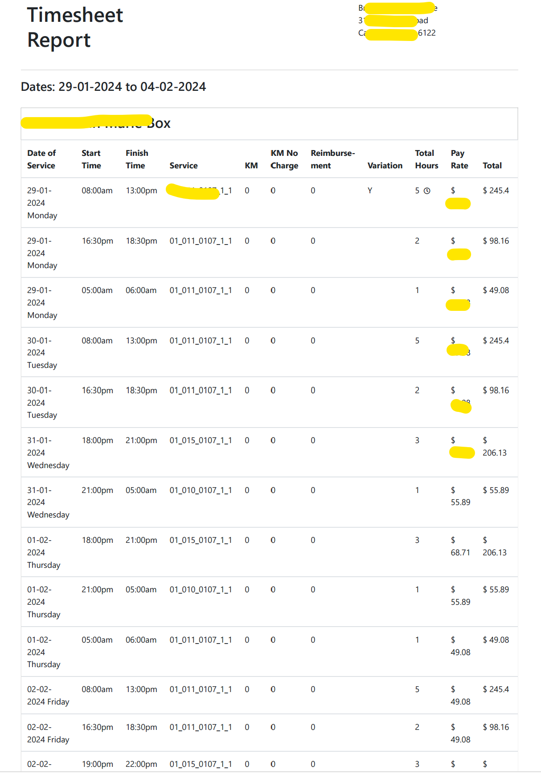Viewport: 541px width, 774px height.
Task: Click Wednesday's 01_010_0107_1_1 service code
Action: coord(201,490)
